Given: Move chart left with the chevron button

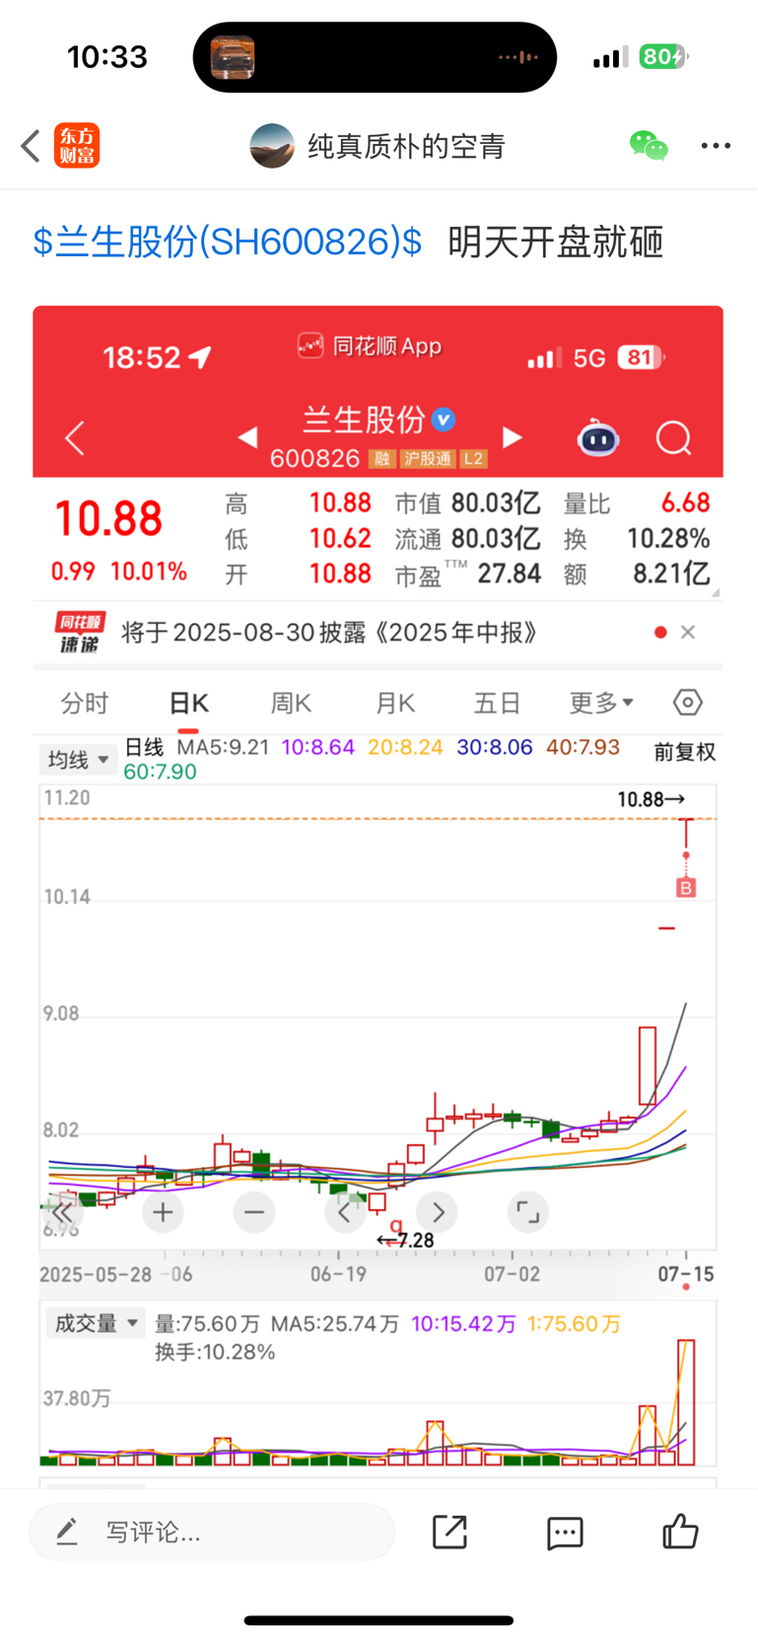Looking at the screenshot, I should 345,1212.
